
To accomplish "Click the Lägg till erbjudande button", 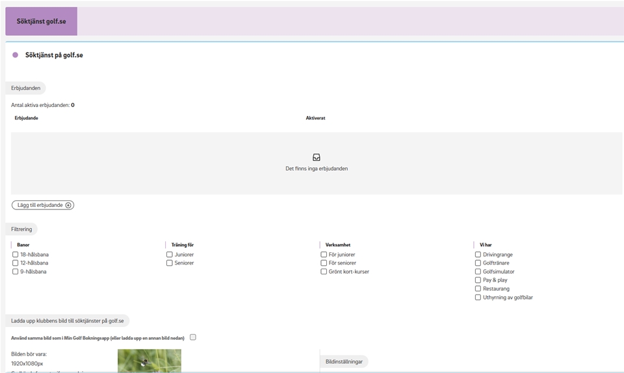I will (x=42, y=205).
